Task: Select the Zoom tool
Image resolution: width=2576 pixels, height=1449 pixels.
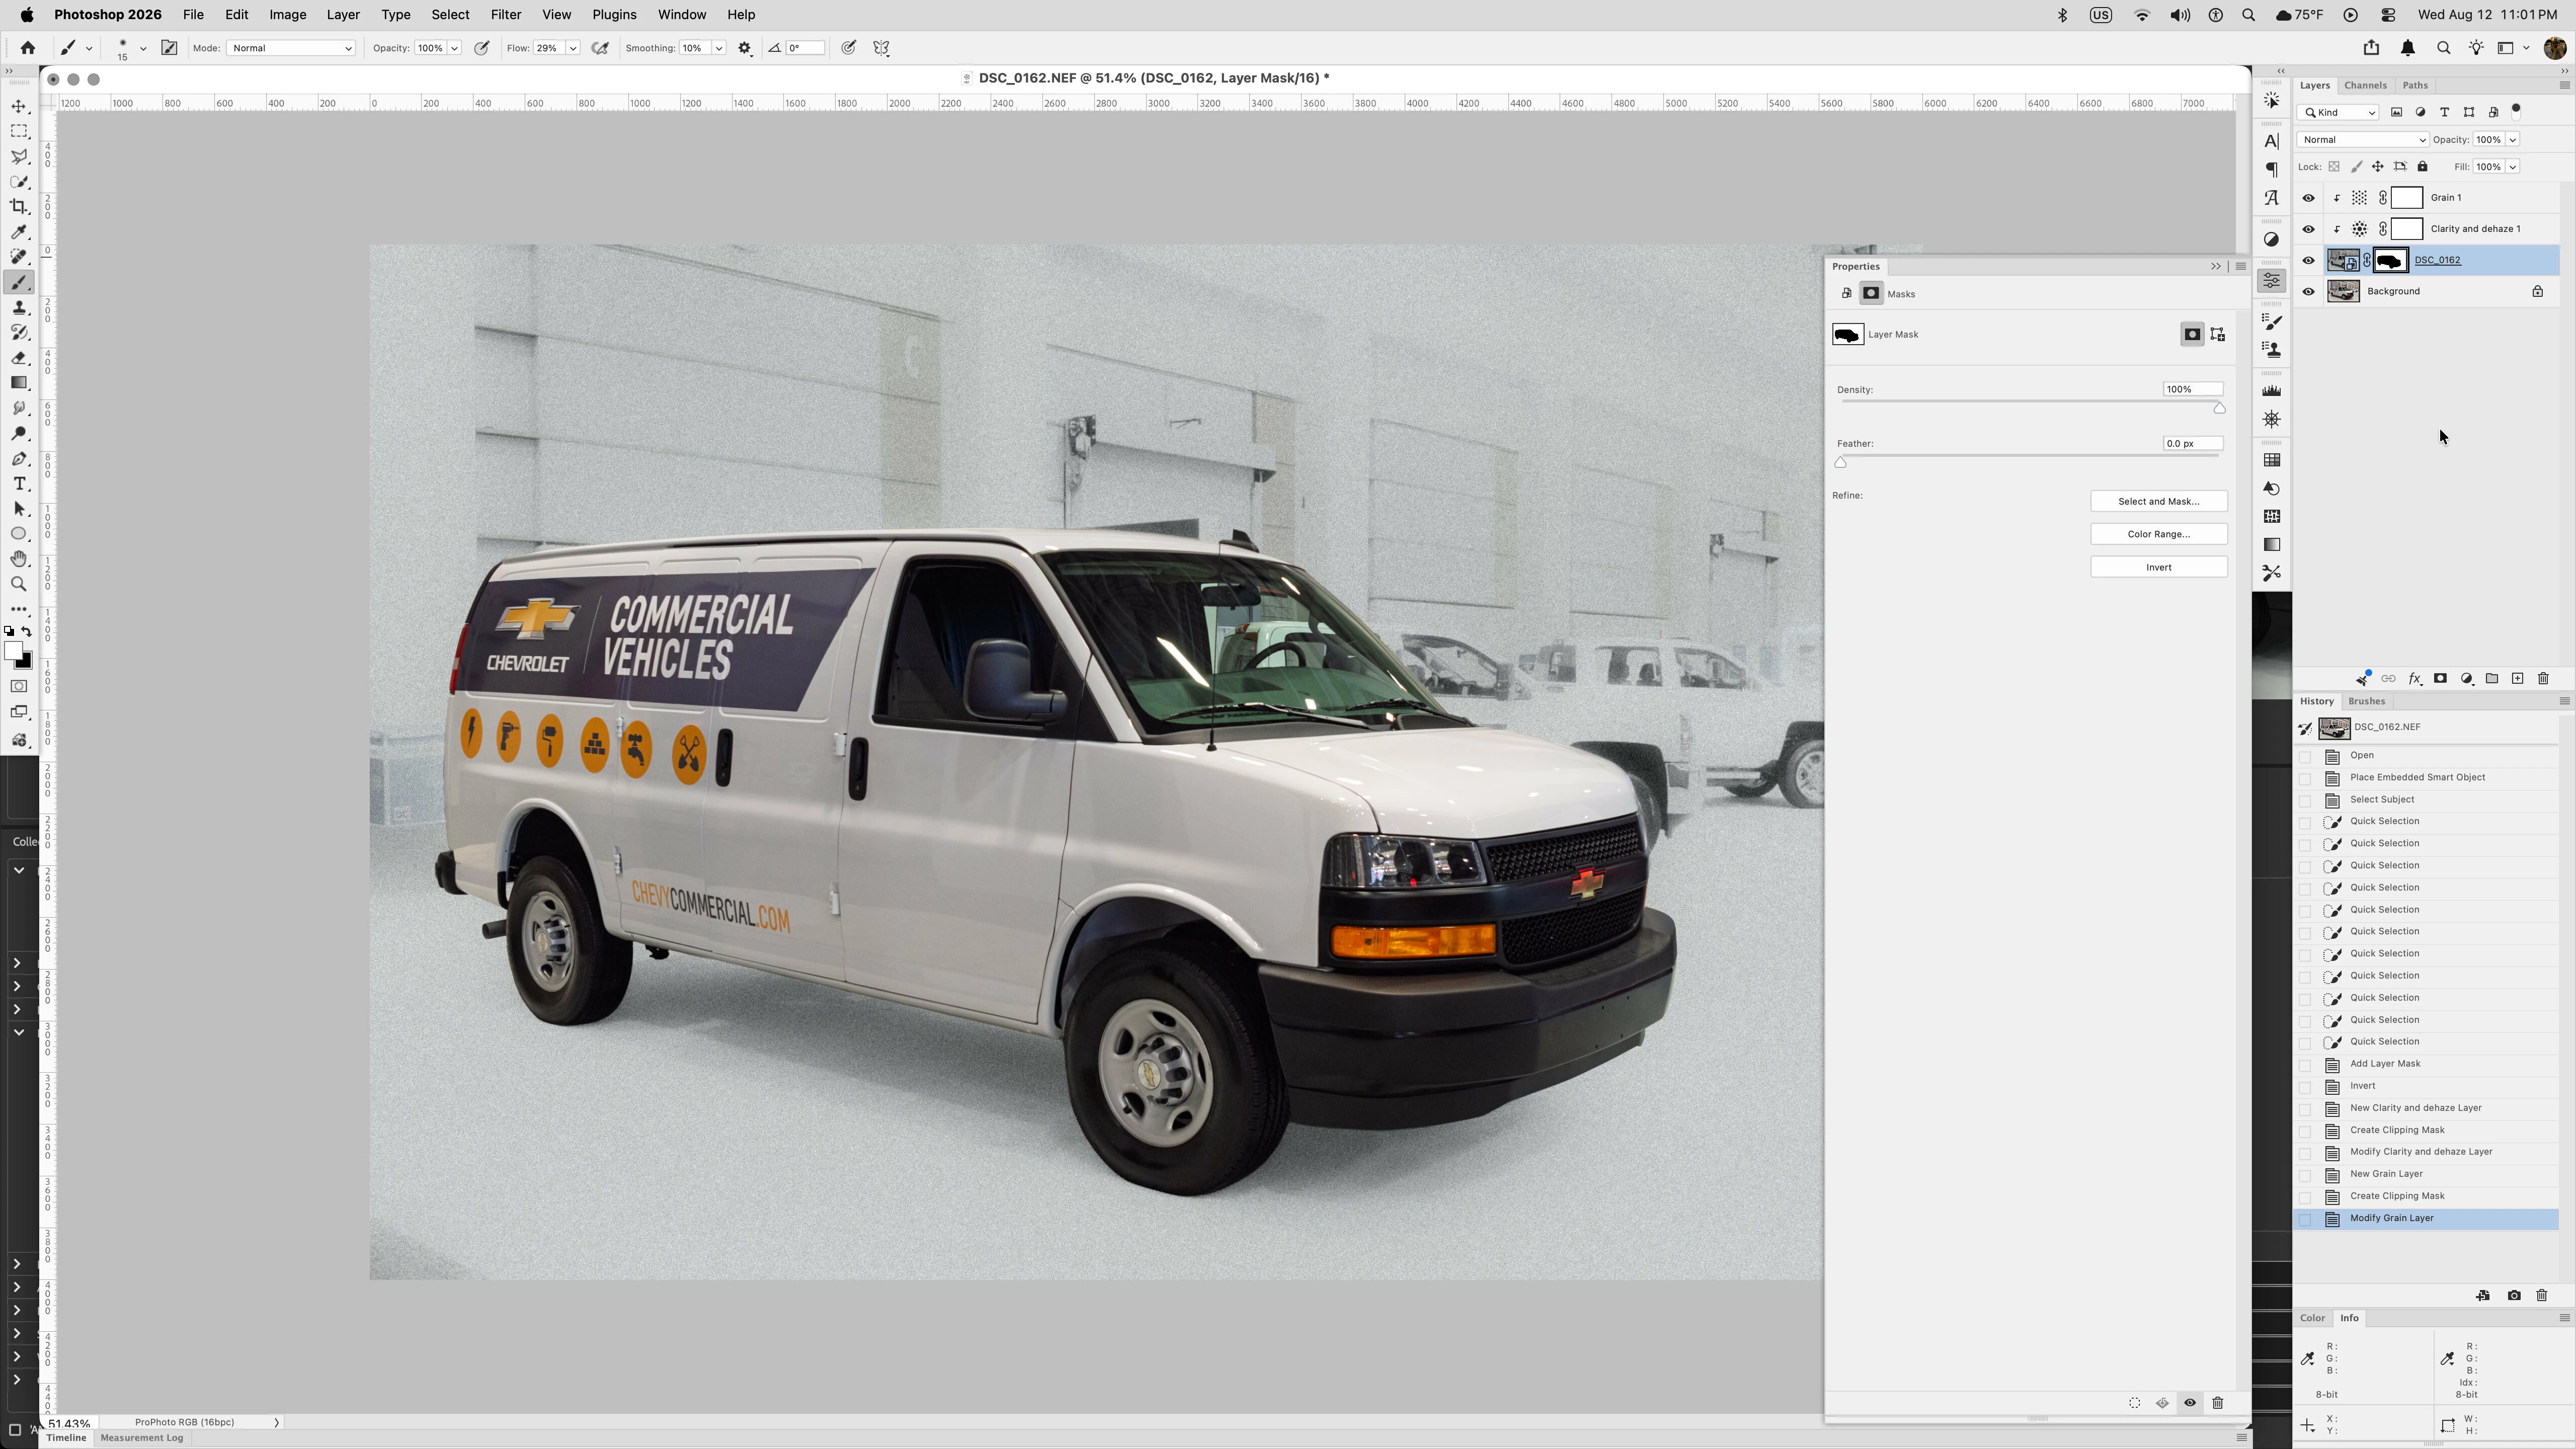Action: coord(19,584)
